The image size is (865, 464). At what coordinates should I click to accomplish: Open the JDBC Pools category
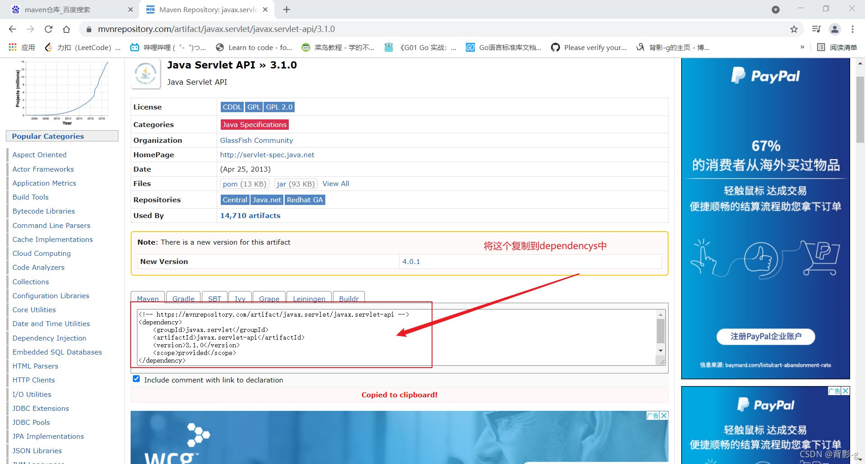pyautogui.click(x=31, y=423)
